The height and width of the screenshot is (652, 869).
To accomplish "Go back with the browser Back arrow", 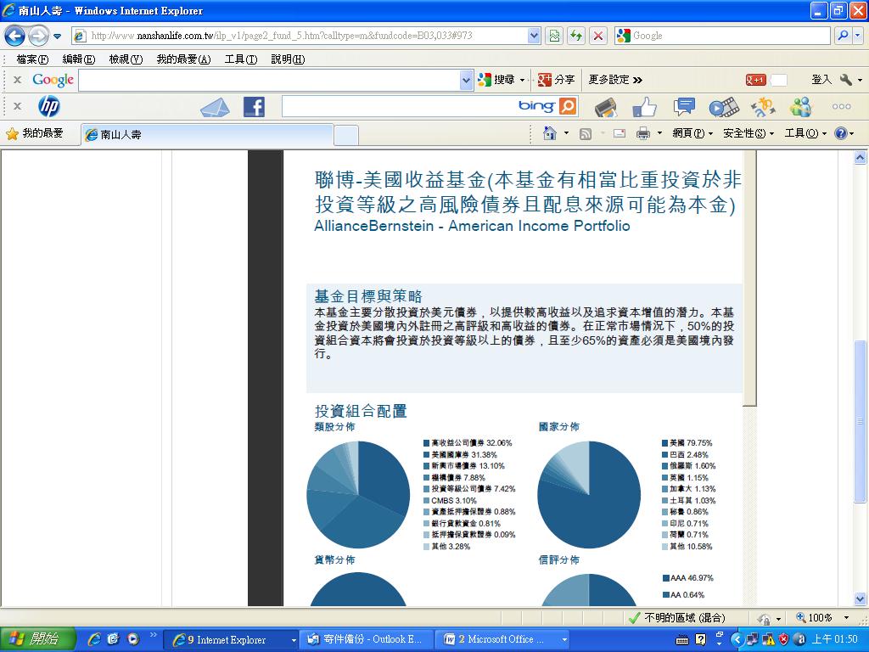I will 14,36.
